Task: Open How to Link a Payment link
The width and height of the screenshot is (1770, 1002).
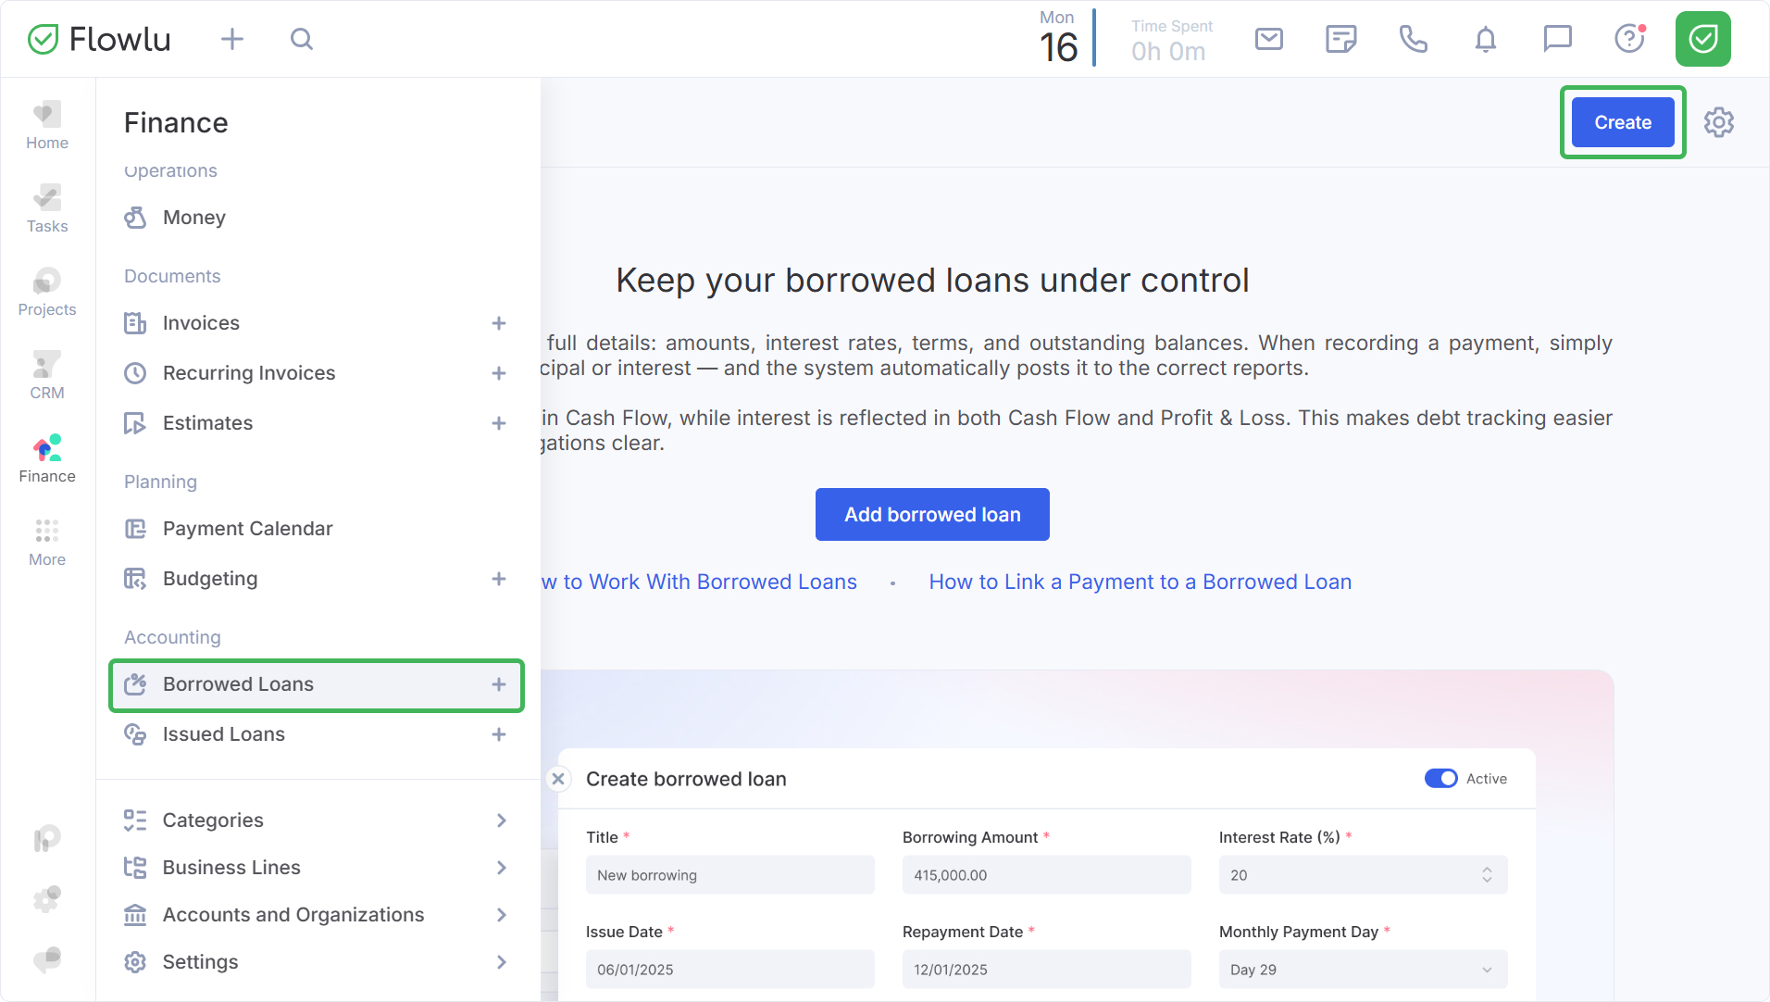Action: [x=1140, y=582]
